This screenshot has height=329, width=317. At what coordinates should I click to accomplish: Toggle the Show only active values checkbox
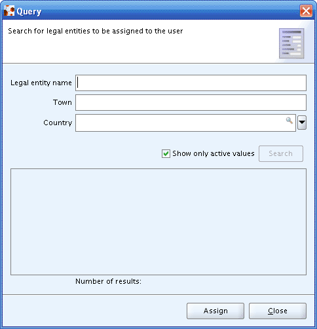[x=166, y=153]
